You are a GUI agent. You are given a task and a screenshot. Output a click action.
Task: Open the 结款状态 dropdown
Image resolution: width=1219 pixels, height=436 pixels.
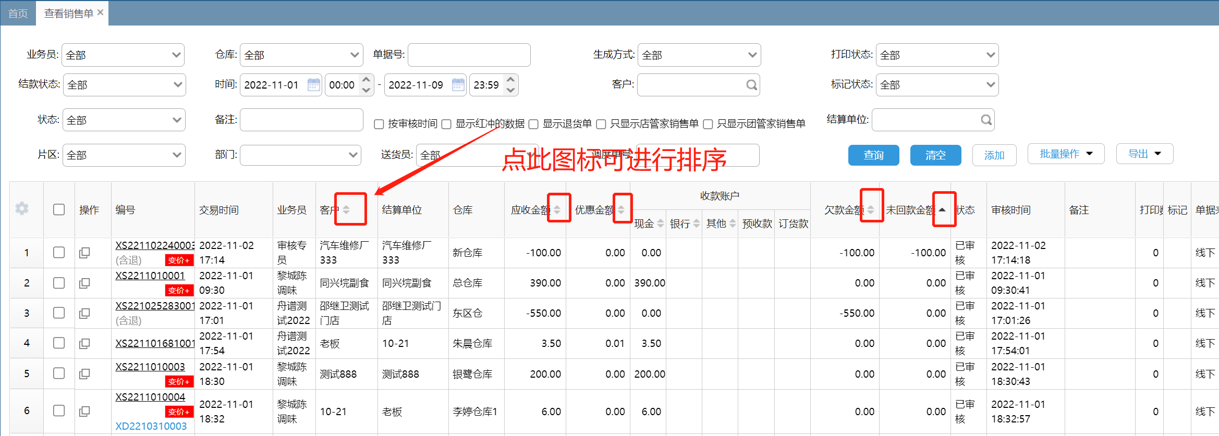click(x=125, y=84)
